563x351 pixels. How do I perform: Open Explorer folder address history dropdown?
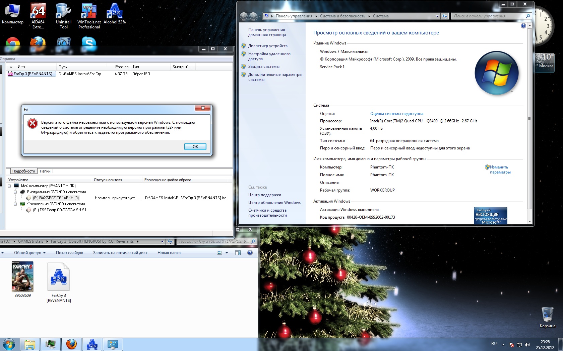tap(163, 241)
